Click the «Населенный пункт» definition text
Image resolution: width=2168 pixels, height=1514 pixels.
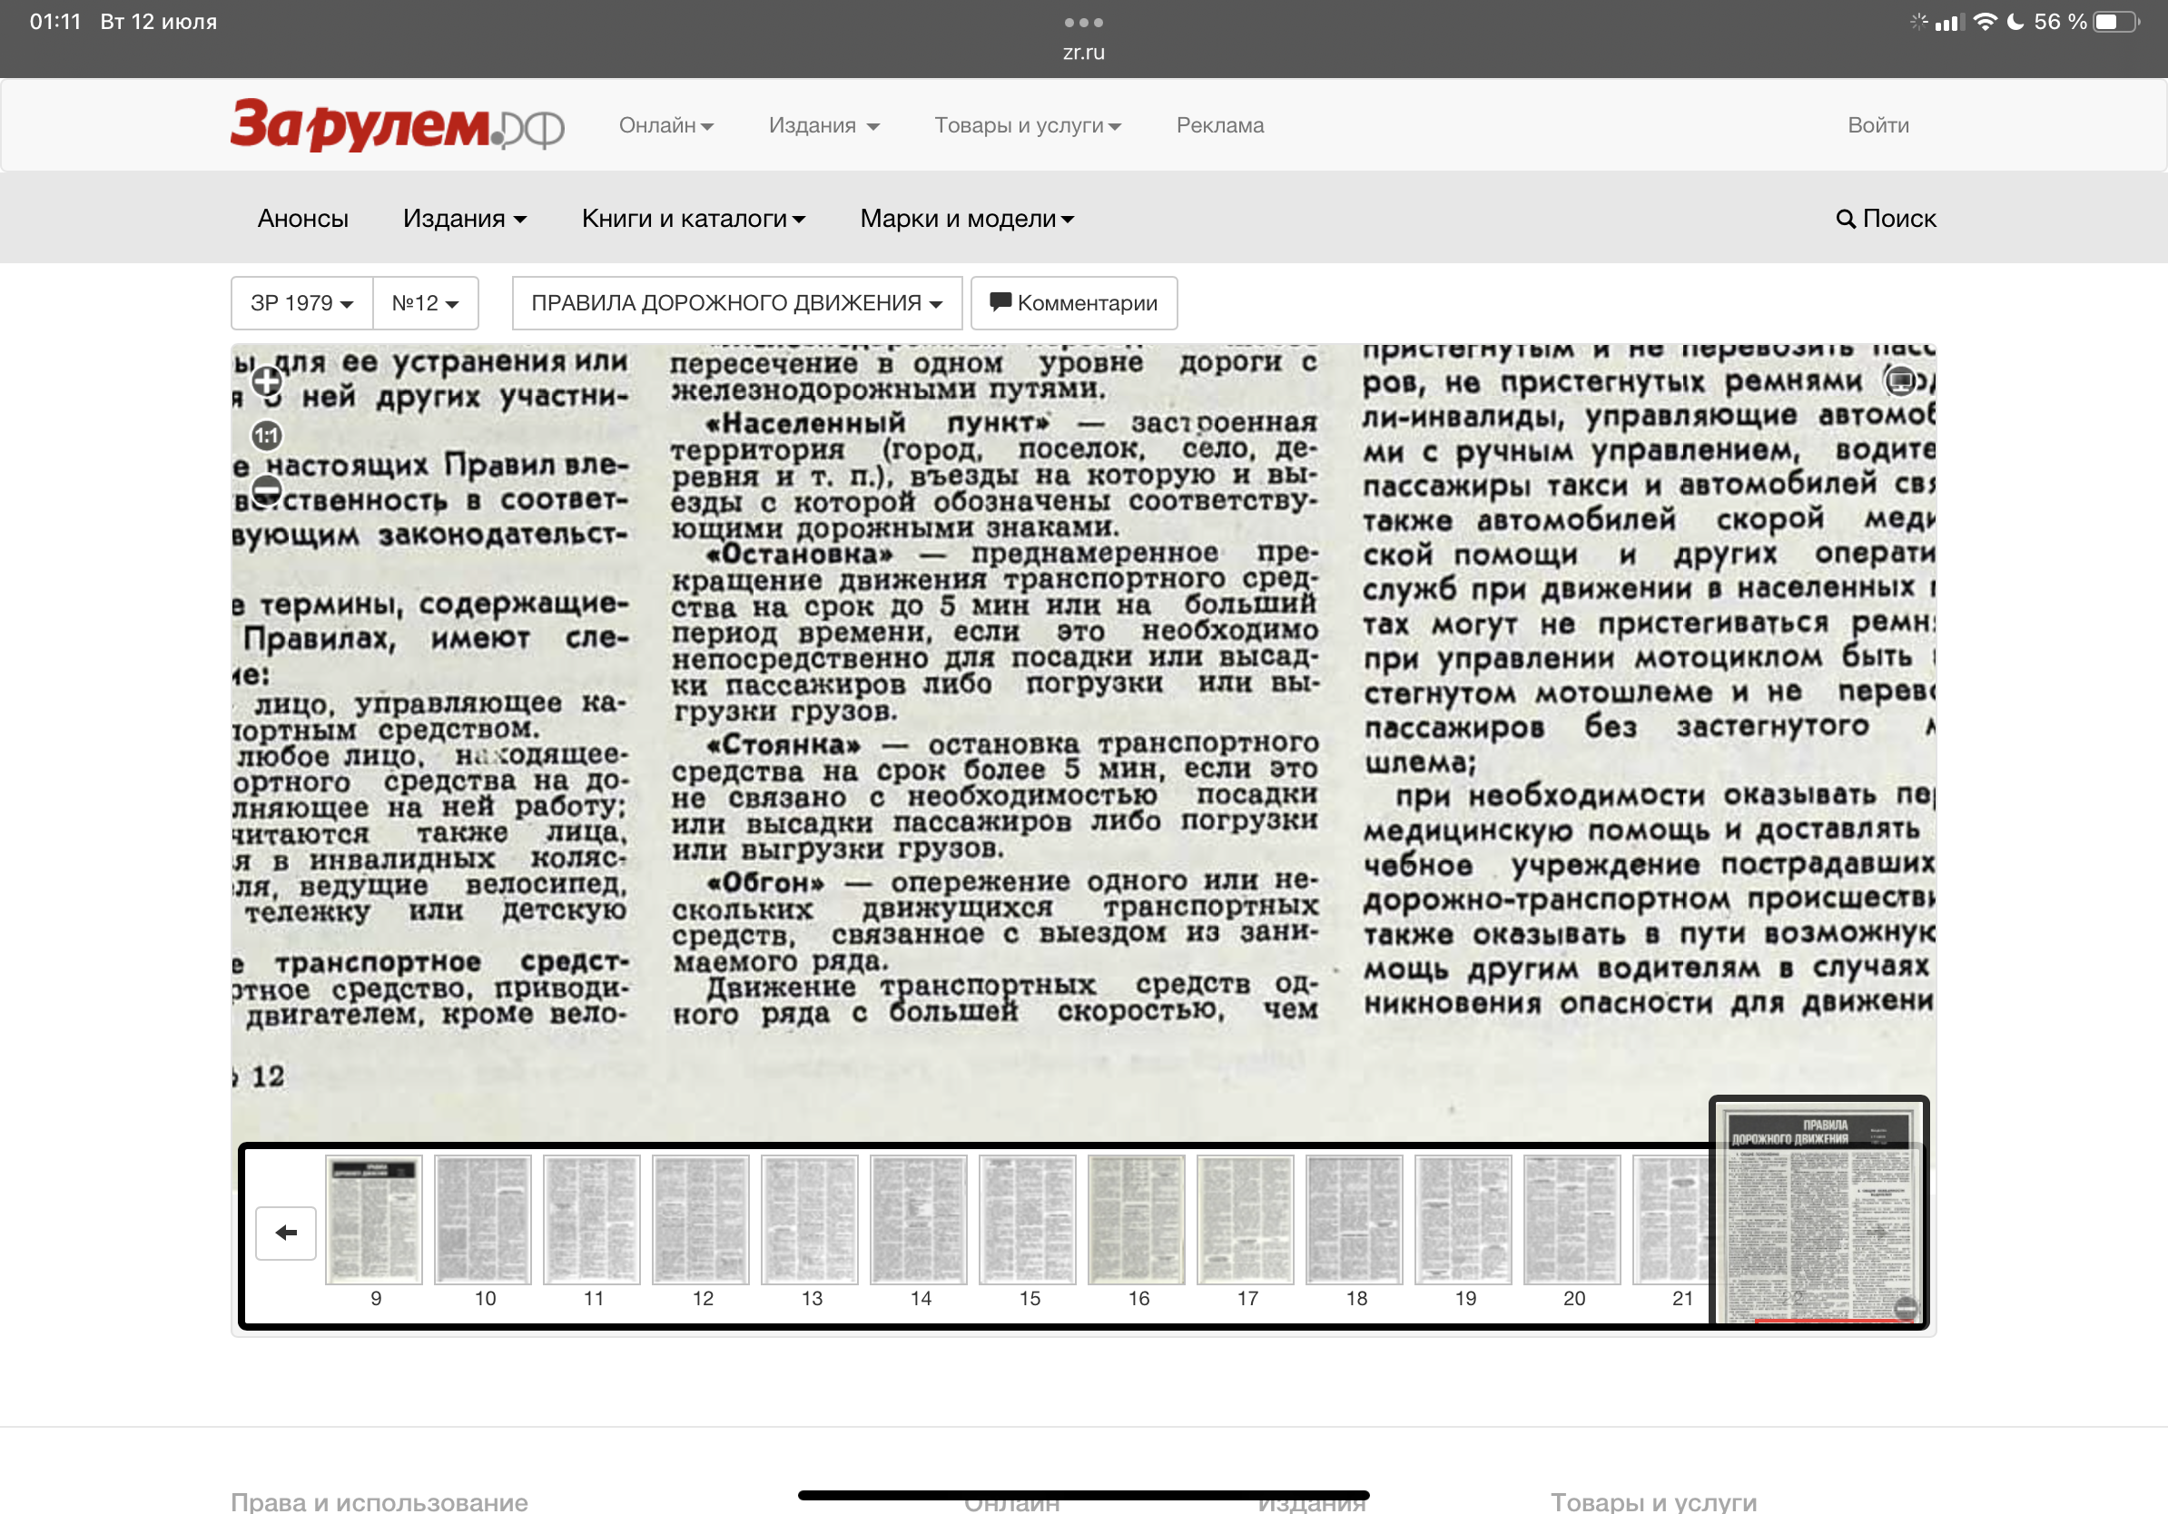(x=994, y=475)
